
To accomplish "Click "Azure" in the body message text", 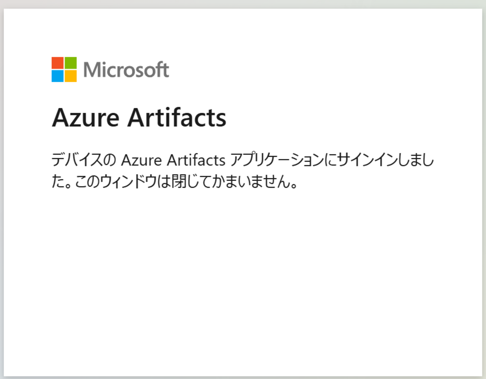I will coord(141,160).
